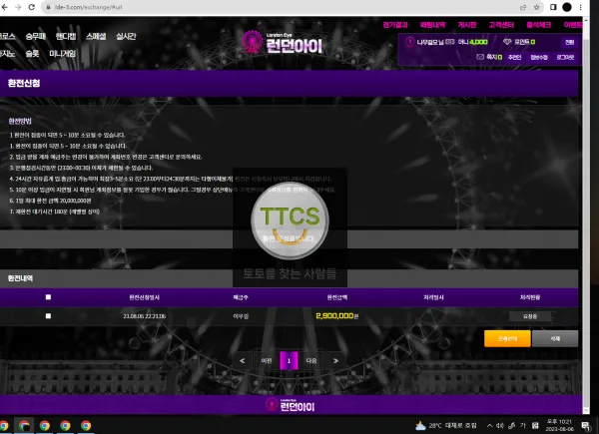The height and width of the screenshot is (434, 599).
Task: Click the browser reload icon
Action: tap(32, 7)
